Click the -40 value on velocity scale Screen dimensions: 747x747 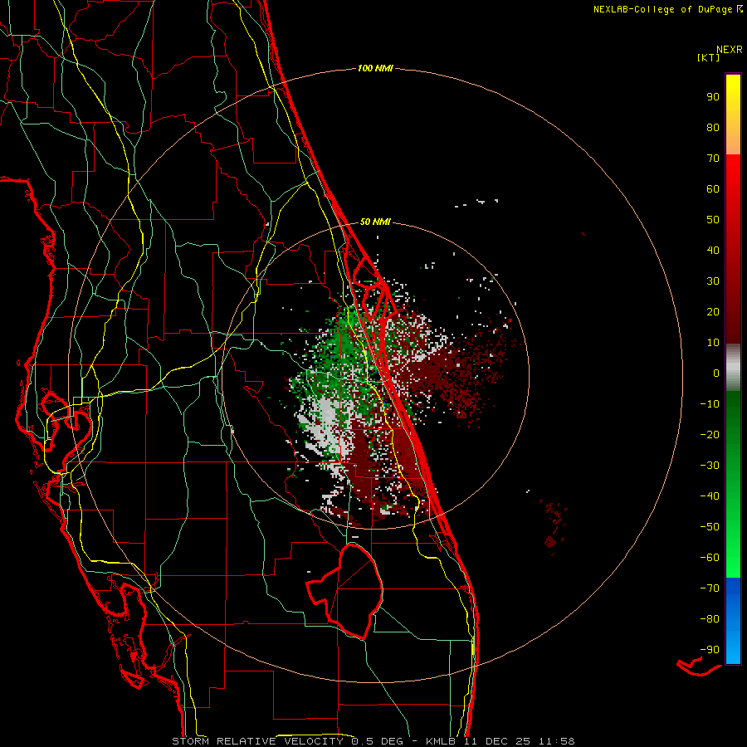coord(710,496)
